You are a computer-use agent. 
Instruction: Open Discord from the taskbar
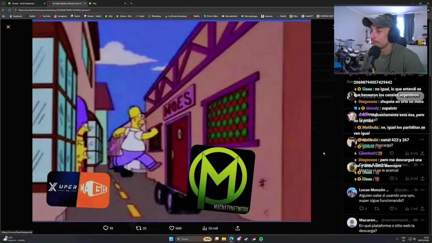pyautogui.click(x=239, y=239)
